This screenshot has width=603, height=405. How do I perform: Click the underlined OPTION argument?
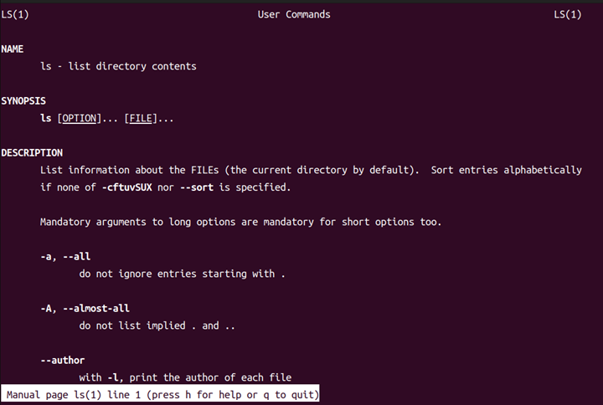(80, 118)
